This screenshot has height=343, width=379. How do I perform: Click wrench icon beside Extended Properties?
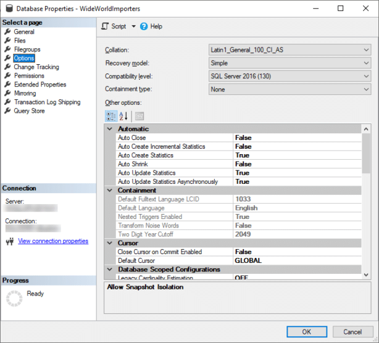(x=8, y=84)
